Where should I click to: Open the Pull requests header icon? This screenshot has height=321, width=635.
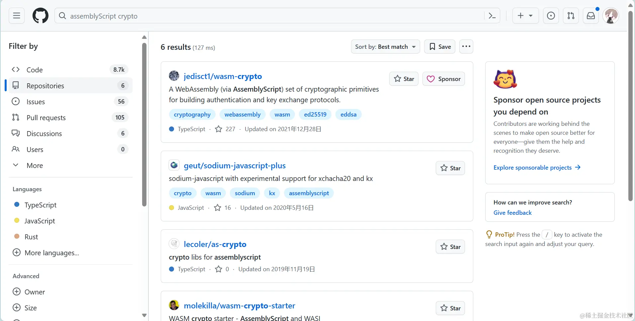(571, 16)
